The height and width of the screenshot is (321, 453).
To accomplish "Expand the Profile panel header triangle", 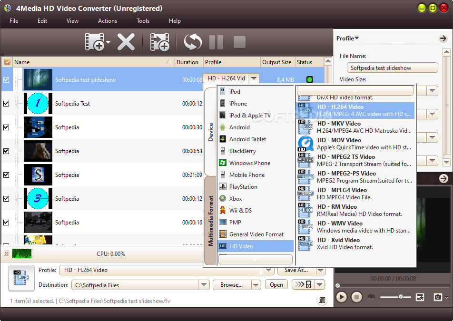I will point(357,38).
